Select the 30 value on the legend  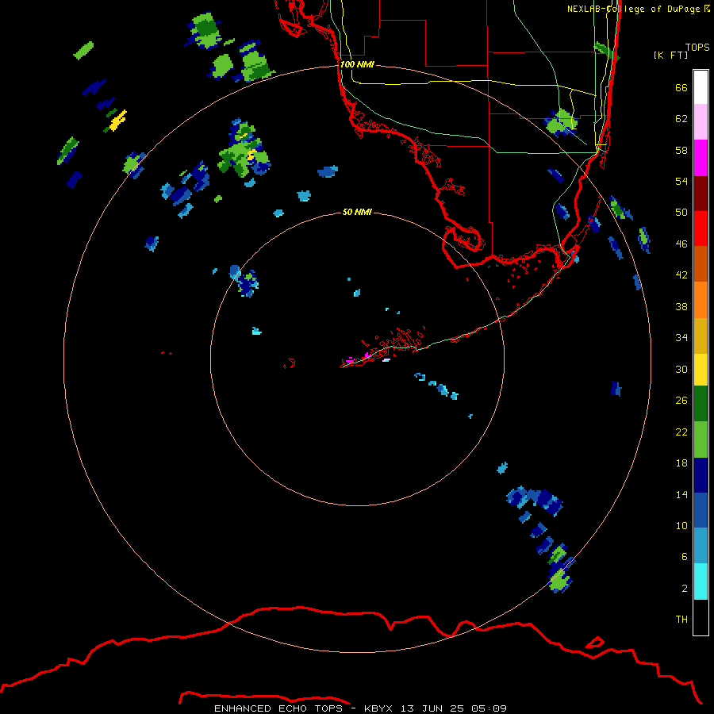tap(681, 369)
